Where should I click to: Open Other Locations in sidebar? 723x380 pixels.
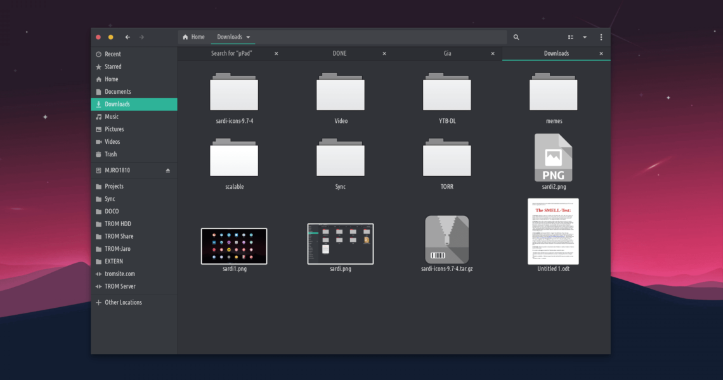point(122,303)
